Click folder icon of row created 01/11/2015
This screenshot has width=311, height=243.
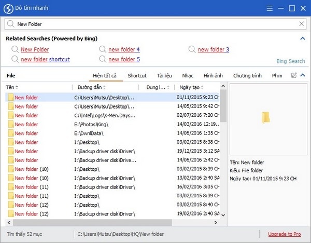(11, 98)
